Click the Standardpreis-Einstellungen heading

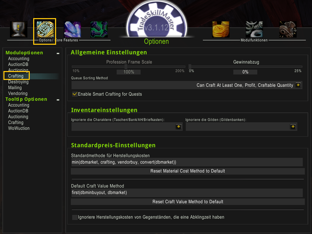click(x=113, y=145)
